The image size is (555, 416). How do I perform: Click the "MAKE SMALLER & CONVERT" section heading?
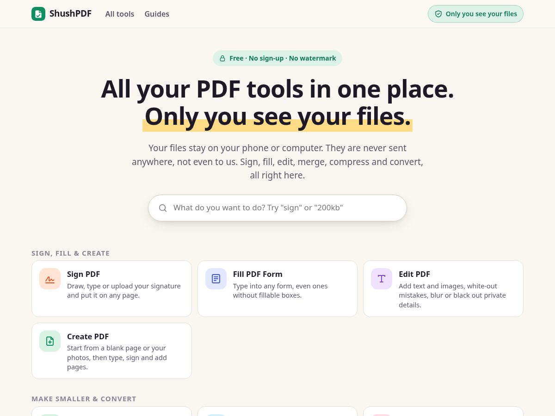point(84,399)
